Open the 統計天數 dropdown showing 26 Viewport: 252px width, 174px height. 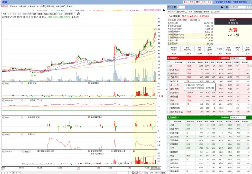click(x=181, y=7)
